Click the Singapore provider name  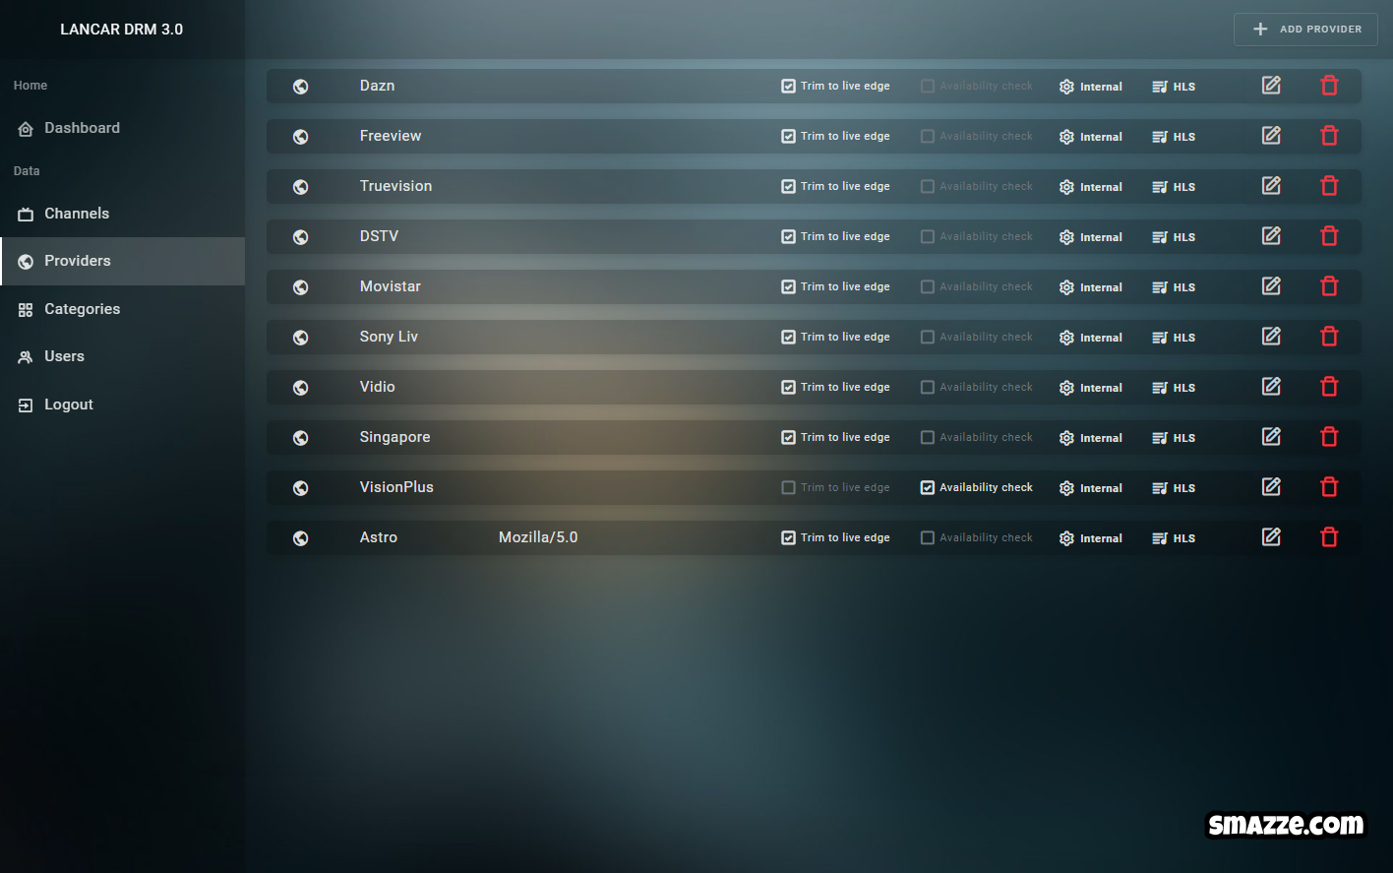click(x=394, y=437)
